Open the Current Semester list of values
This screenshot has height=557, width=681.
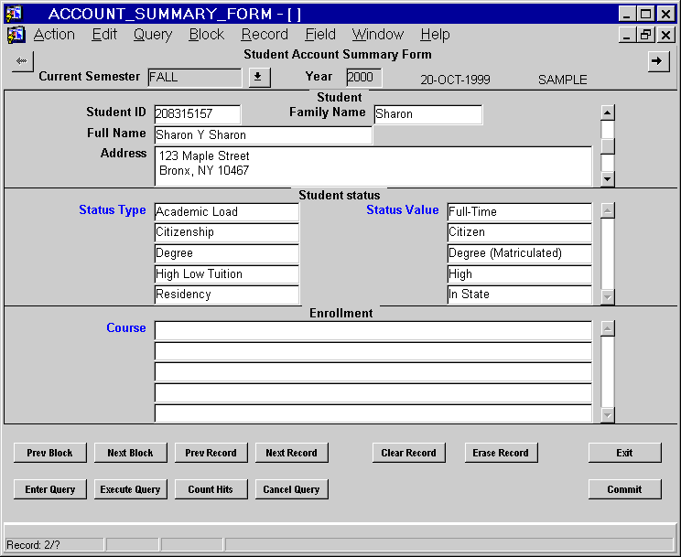[x=259, y=78]
